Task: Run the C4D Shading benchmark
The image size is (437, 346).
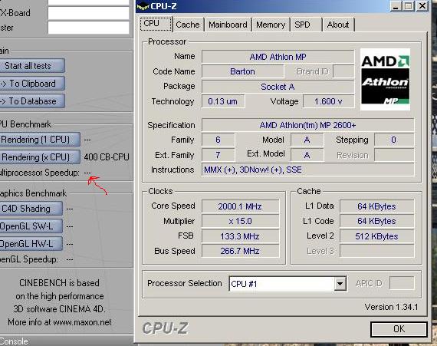Action: coord(31,209)
